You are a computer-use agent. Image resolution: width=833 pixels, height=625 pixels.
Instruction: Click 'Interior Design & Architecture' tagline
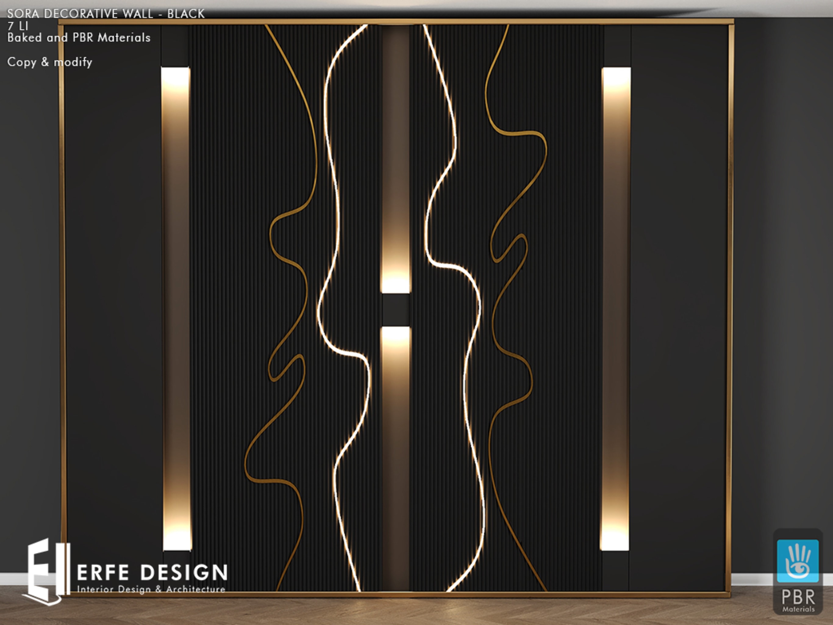151,589
